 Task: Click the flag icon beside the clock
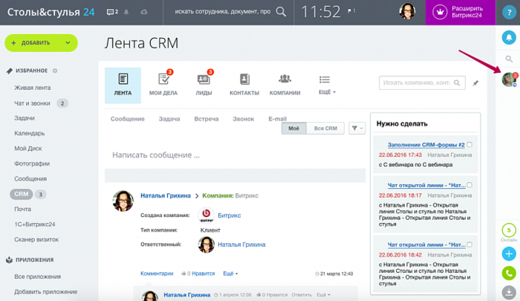point(351,11)
